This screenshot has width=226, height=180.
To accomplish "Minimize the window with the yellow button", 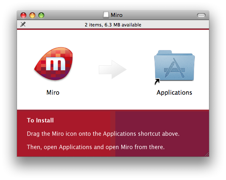I will (x=32, y=15).
